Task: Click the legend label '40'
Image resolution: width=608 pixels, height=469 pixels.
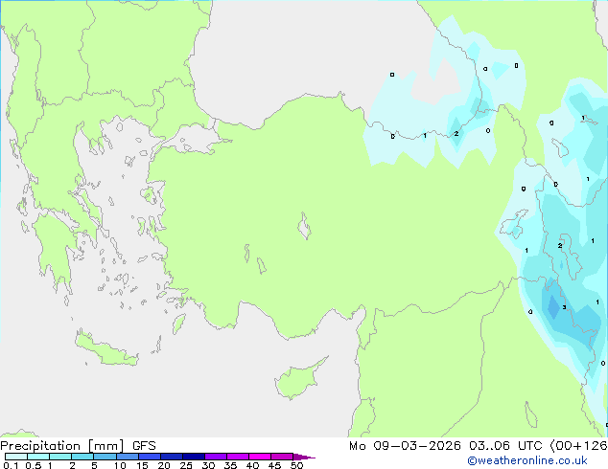Action: [x=252, y=465]
